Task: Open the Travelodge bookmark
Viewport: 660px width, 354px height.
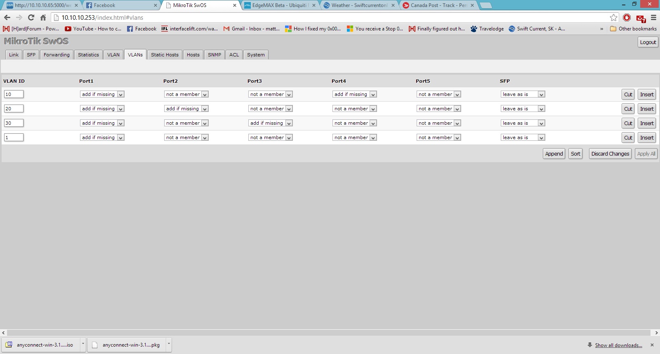Action: pos(487,29)
